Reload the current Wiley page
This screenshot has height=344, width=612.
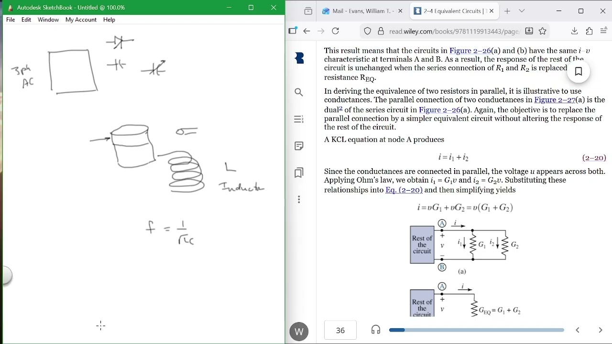coord(336,31)
